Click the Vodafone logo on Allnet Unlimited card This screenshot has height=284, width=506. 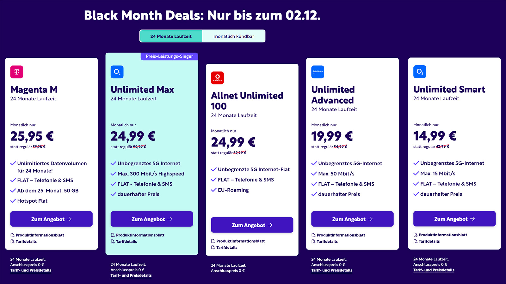click(217, 78)
